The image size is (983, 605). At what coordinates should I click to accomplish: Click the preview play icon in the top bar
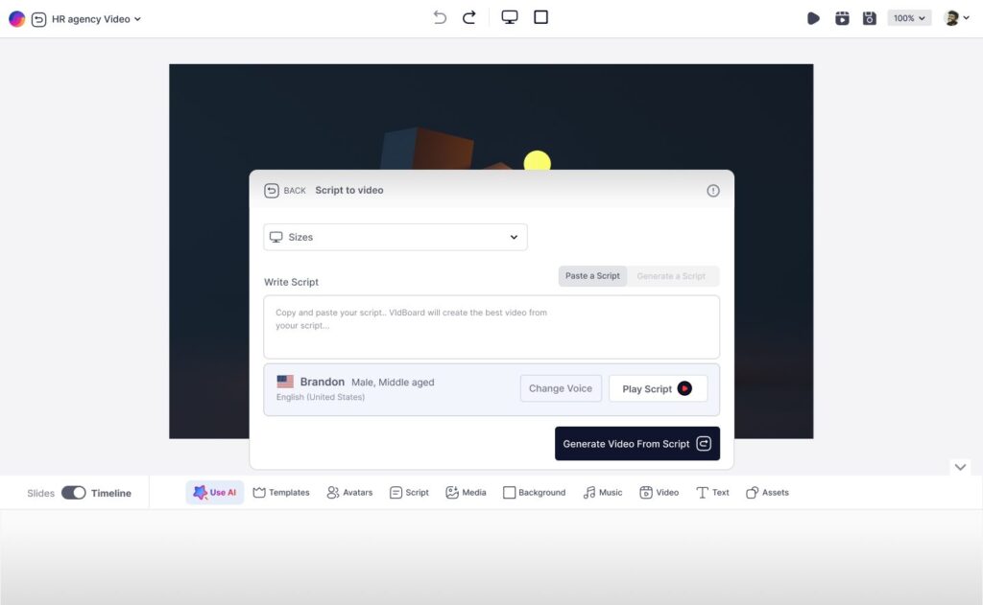(x=813, y=18)
